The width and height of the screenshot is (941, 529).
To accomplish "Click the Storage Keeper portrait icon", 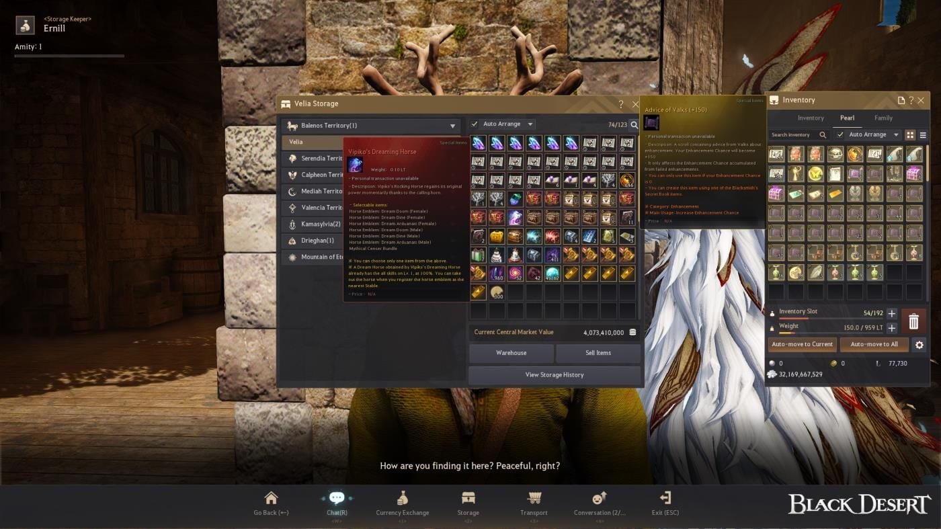I will tap(26, 25).
